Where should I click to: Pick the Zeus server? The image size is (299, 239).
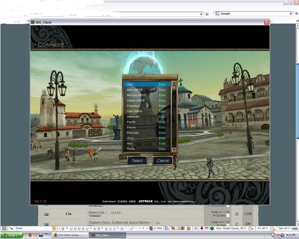[147, 138]
